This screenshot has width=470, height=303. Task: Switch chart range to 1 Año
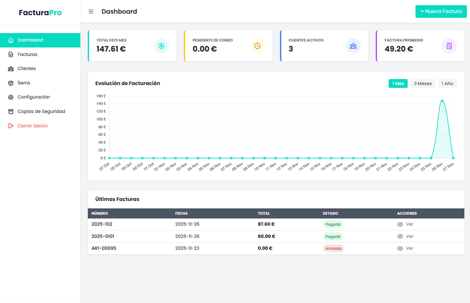point(447,83)
